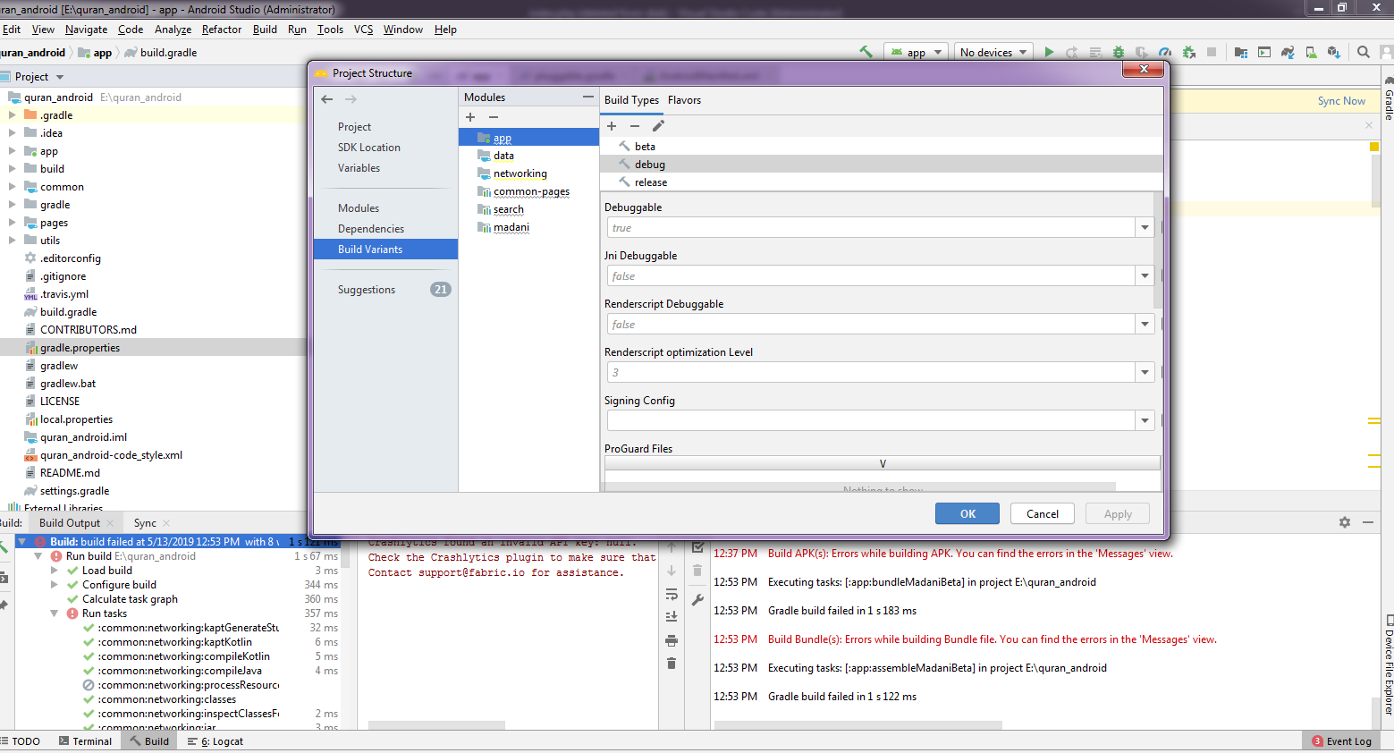
Task: Open the Renderscript Debuggable dropdown
Action: [x=1145, y=325]
